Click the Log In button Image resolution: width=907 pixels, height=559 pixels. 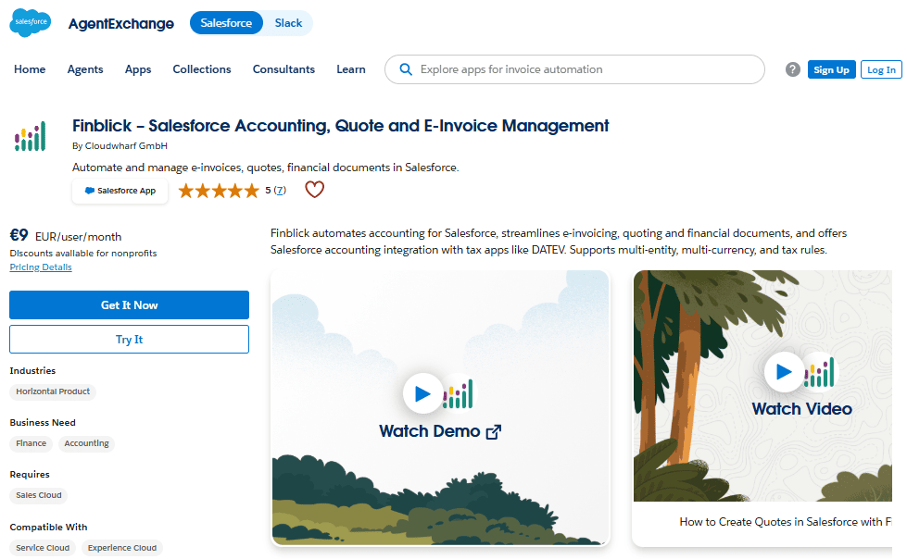click(x=881, y=69)
